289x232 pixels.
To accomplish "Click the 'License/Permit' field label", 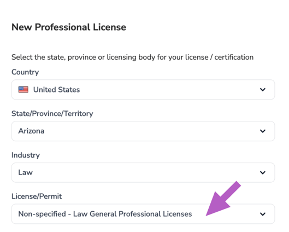I will (37, 196).
